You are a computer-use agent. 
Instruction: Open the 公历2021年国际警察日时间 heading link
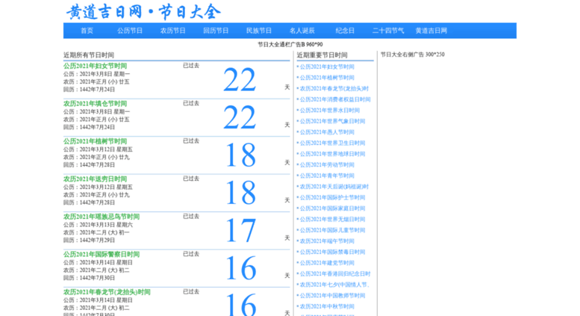tap(102, 255)
